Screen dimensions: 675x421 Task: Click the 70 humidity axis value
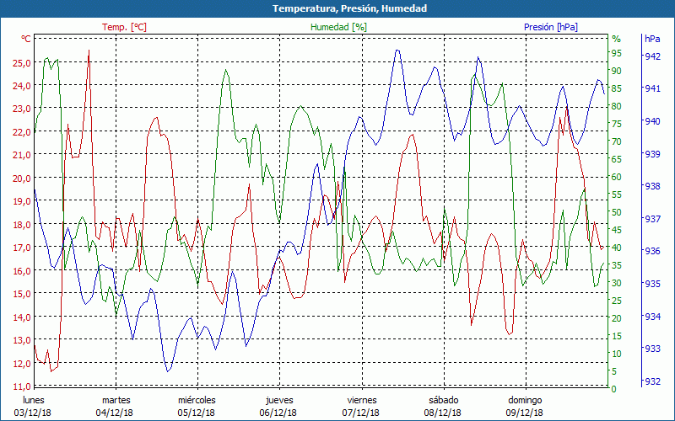point(617,141)
